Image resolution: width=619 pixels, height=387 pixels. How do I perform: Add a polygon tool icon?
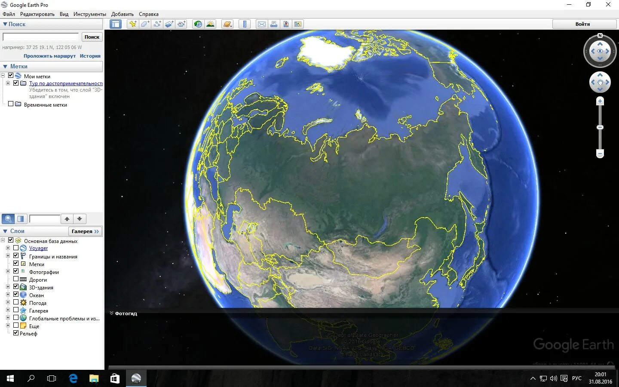(x=145, y=24)
